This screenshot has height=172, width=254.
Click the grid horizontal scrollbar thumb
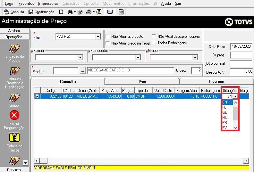click(x=44, y=161)
